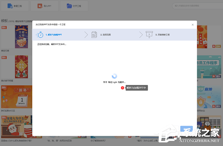Viewport: 223px width, 146px height.
Task: Click the new project icon
Action: coord(10,6)
